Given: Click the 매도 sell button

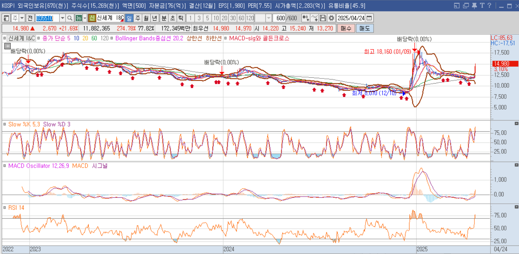Looking at the screenshot, I should [x=365, y=29].
